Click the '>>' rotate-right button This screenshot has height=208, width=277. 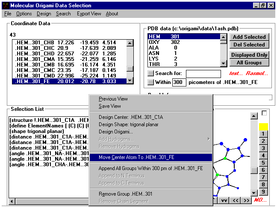[246, 200]
